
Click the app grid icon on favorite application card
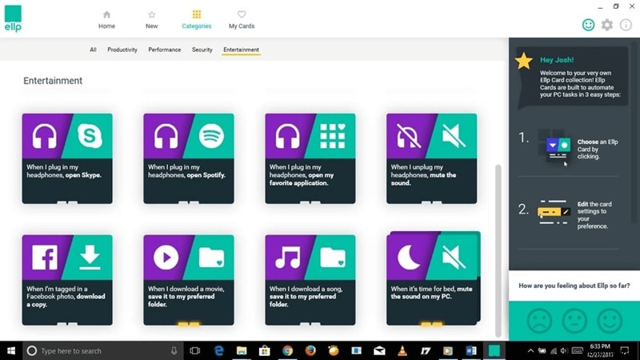[x=333, y=136]
